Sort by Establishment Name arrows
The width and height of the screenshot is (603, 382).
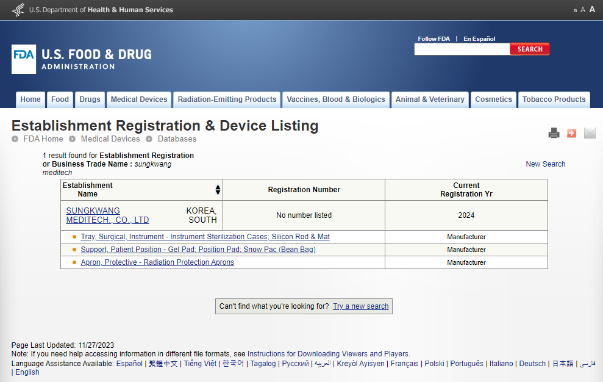click(x=218, y=189)
